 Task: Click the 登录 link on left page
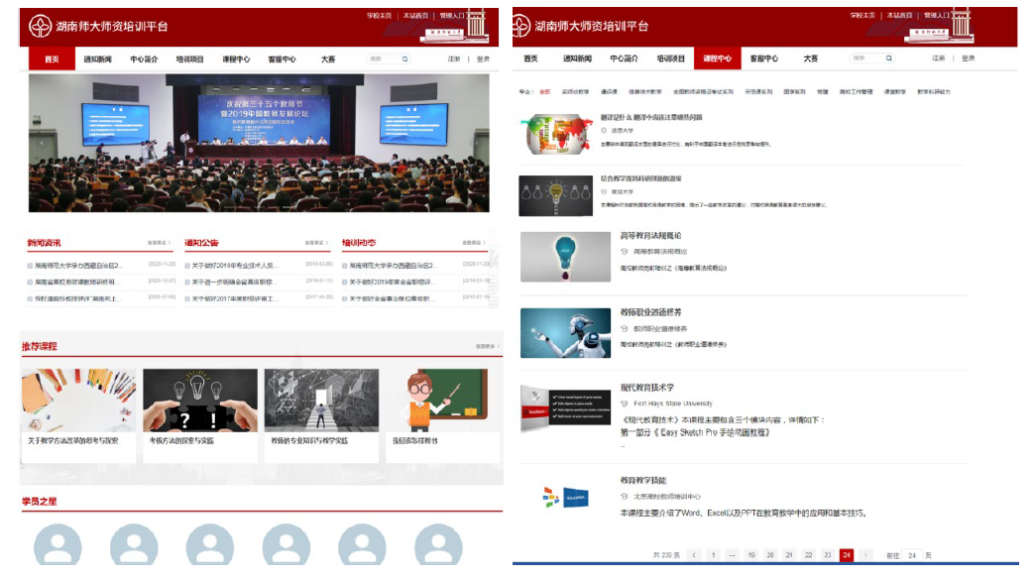pyautogui.click(x=483, y=59)
